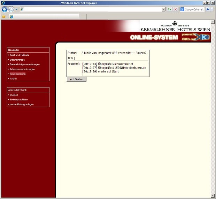
Task: Click the browser Back arrow button
Action: (5, 9)
